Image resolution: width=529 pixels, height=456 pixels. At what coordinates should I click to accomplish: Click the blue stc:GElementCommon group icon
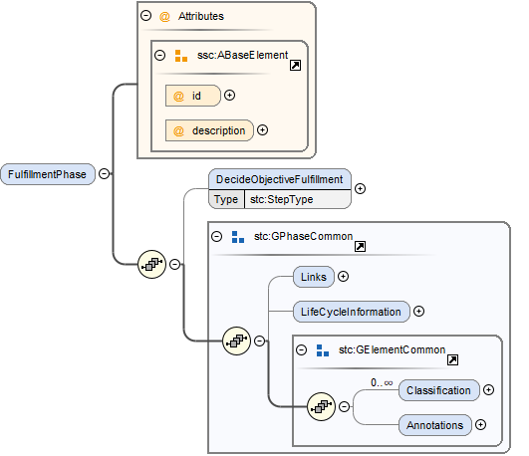click(x=323, y=350)
